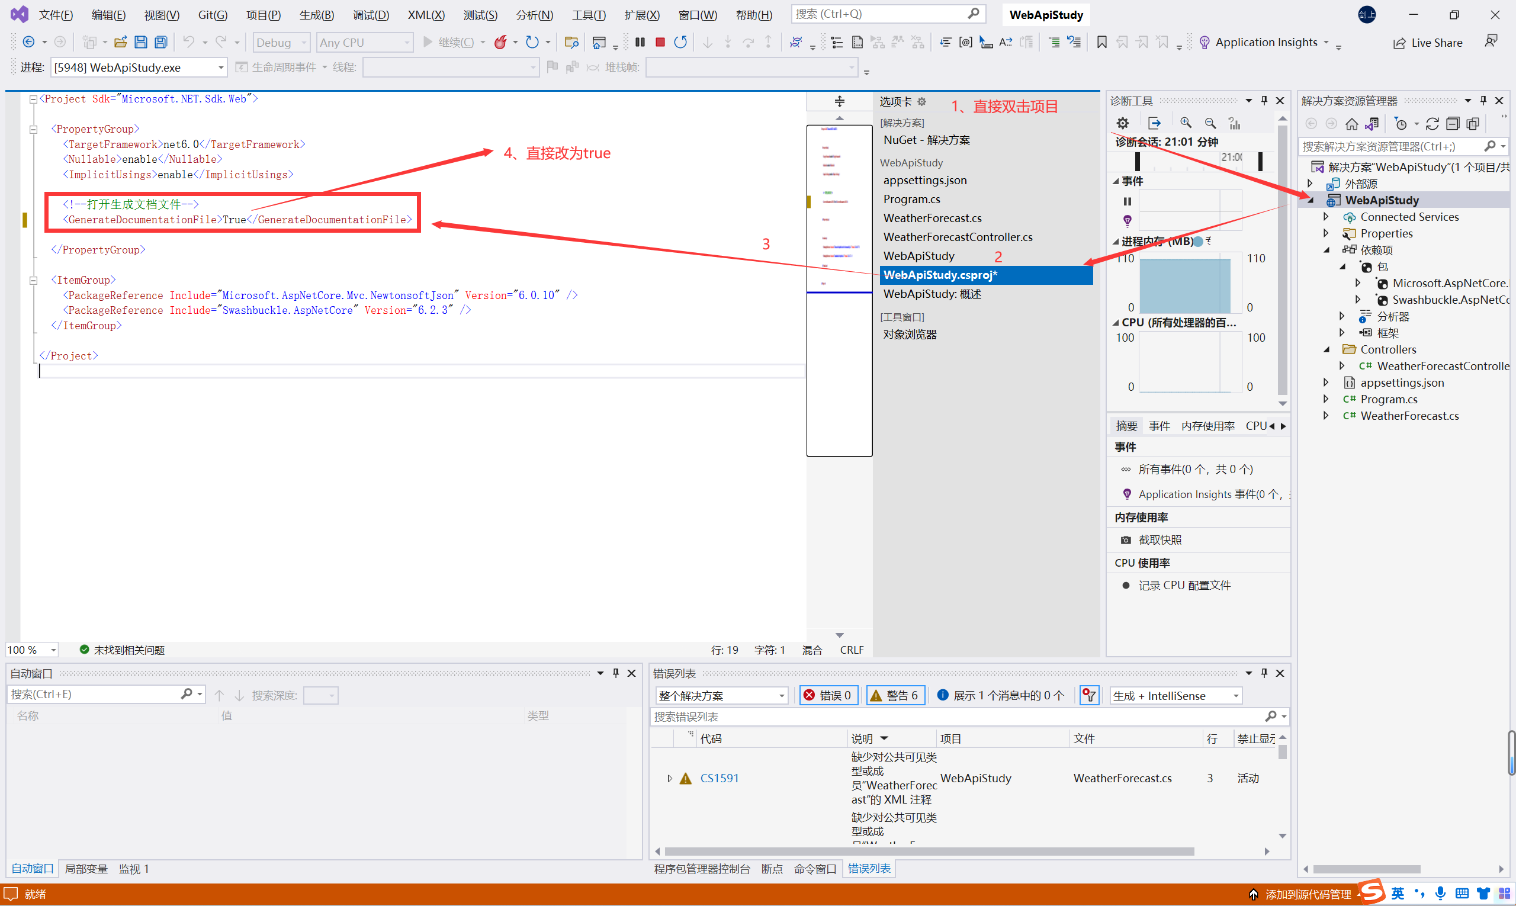Toggle the 警告 6 filter button
This screenshot has width=1516, height=906.
(895, 695)
